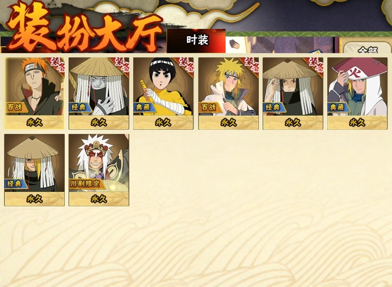The image size is (392, 287).
Task: Choose Rock Lee yellow jumpsuit costume
Action: [163, 93]
